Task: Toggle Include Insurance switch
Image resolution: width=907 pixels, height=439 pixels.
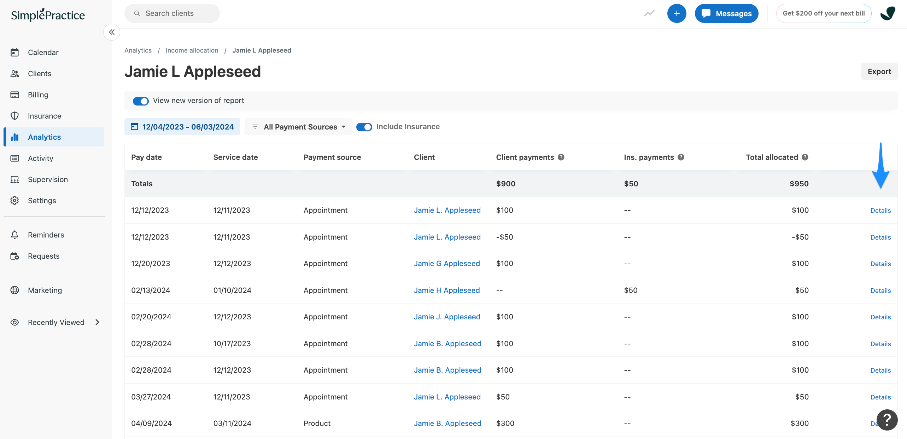Action: tap(364, 127)
